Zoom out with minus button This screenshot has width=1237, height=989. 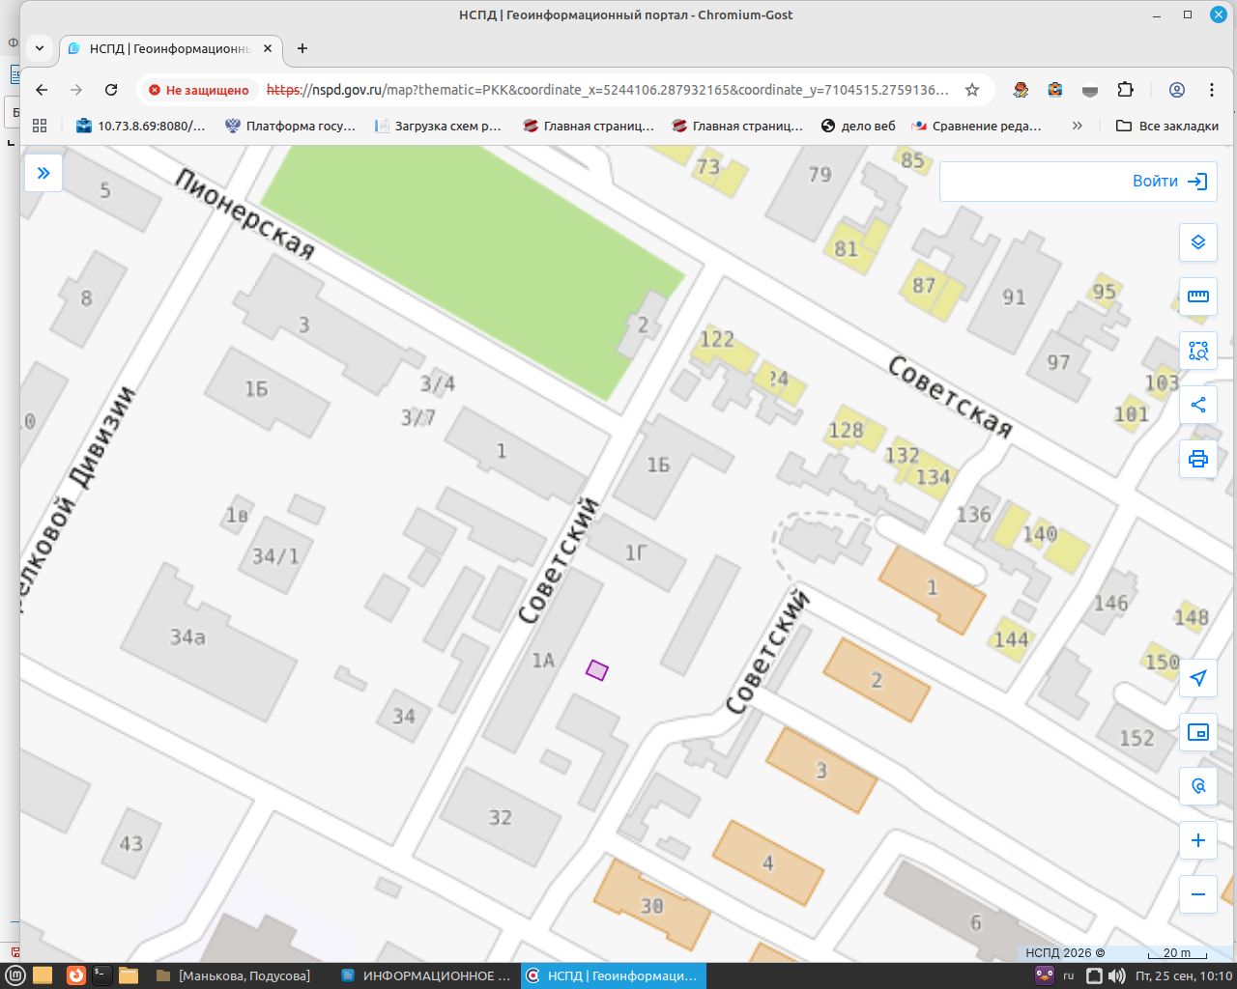1198,894
